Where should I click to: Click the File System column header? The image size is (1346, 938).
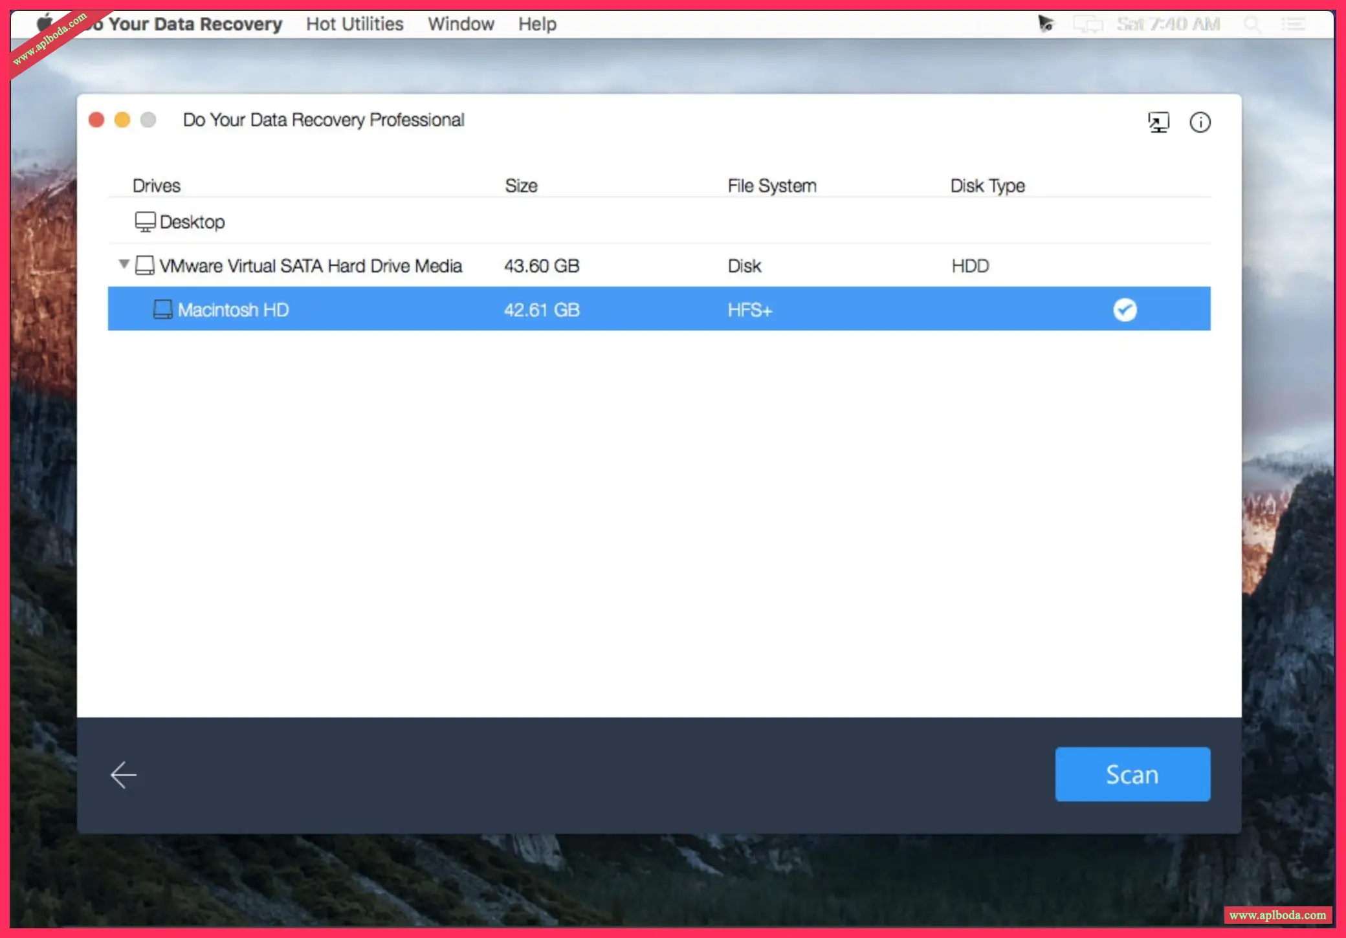coord(771,186)
